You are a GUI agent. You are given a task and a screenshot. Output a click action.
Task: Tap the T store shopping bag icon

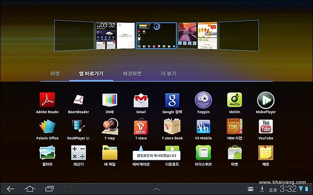(x=141, y=126)
